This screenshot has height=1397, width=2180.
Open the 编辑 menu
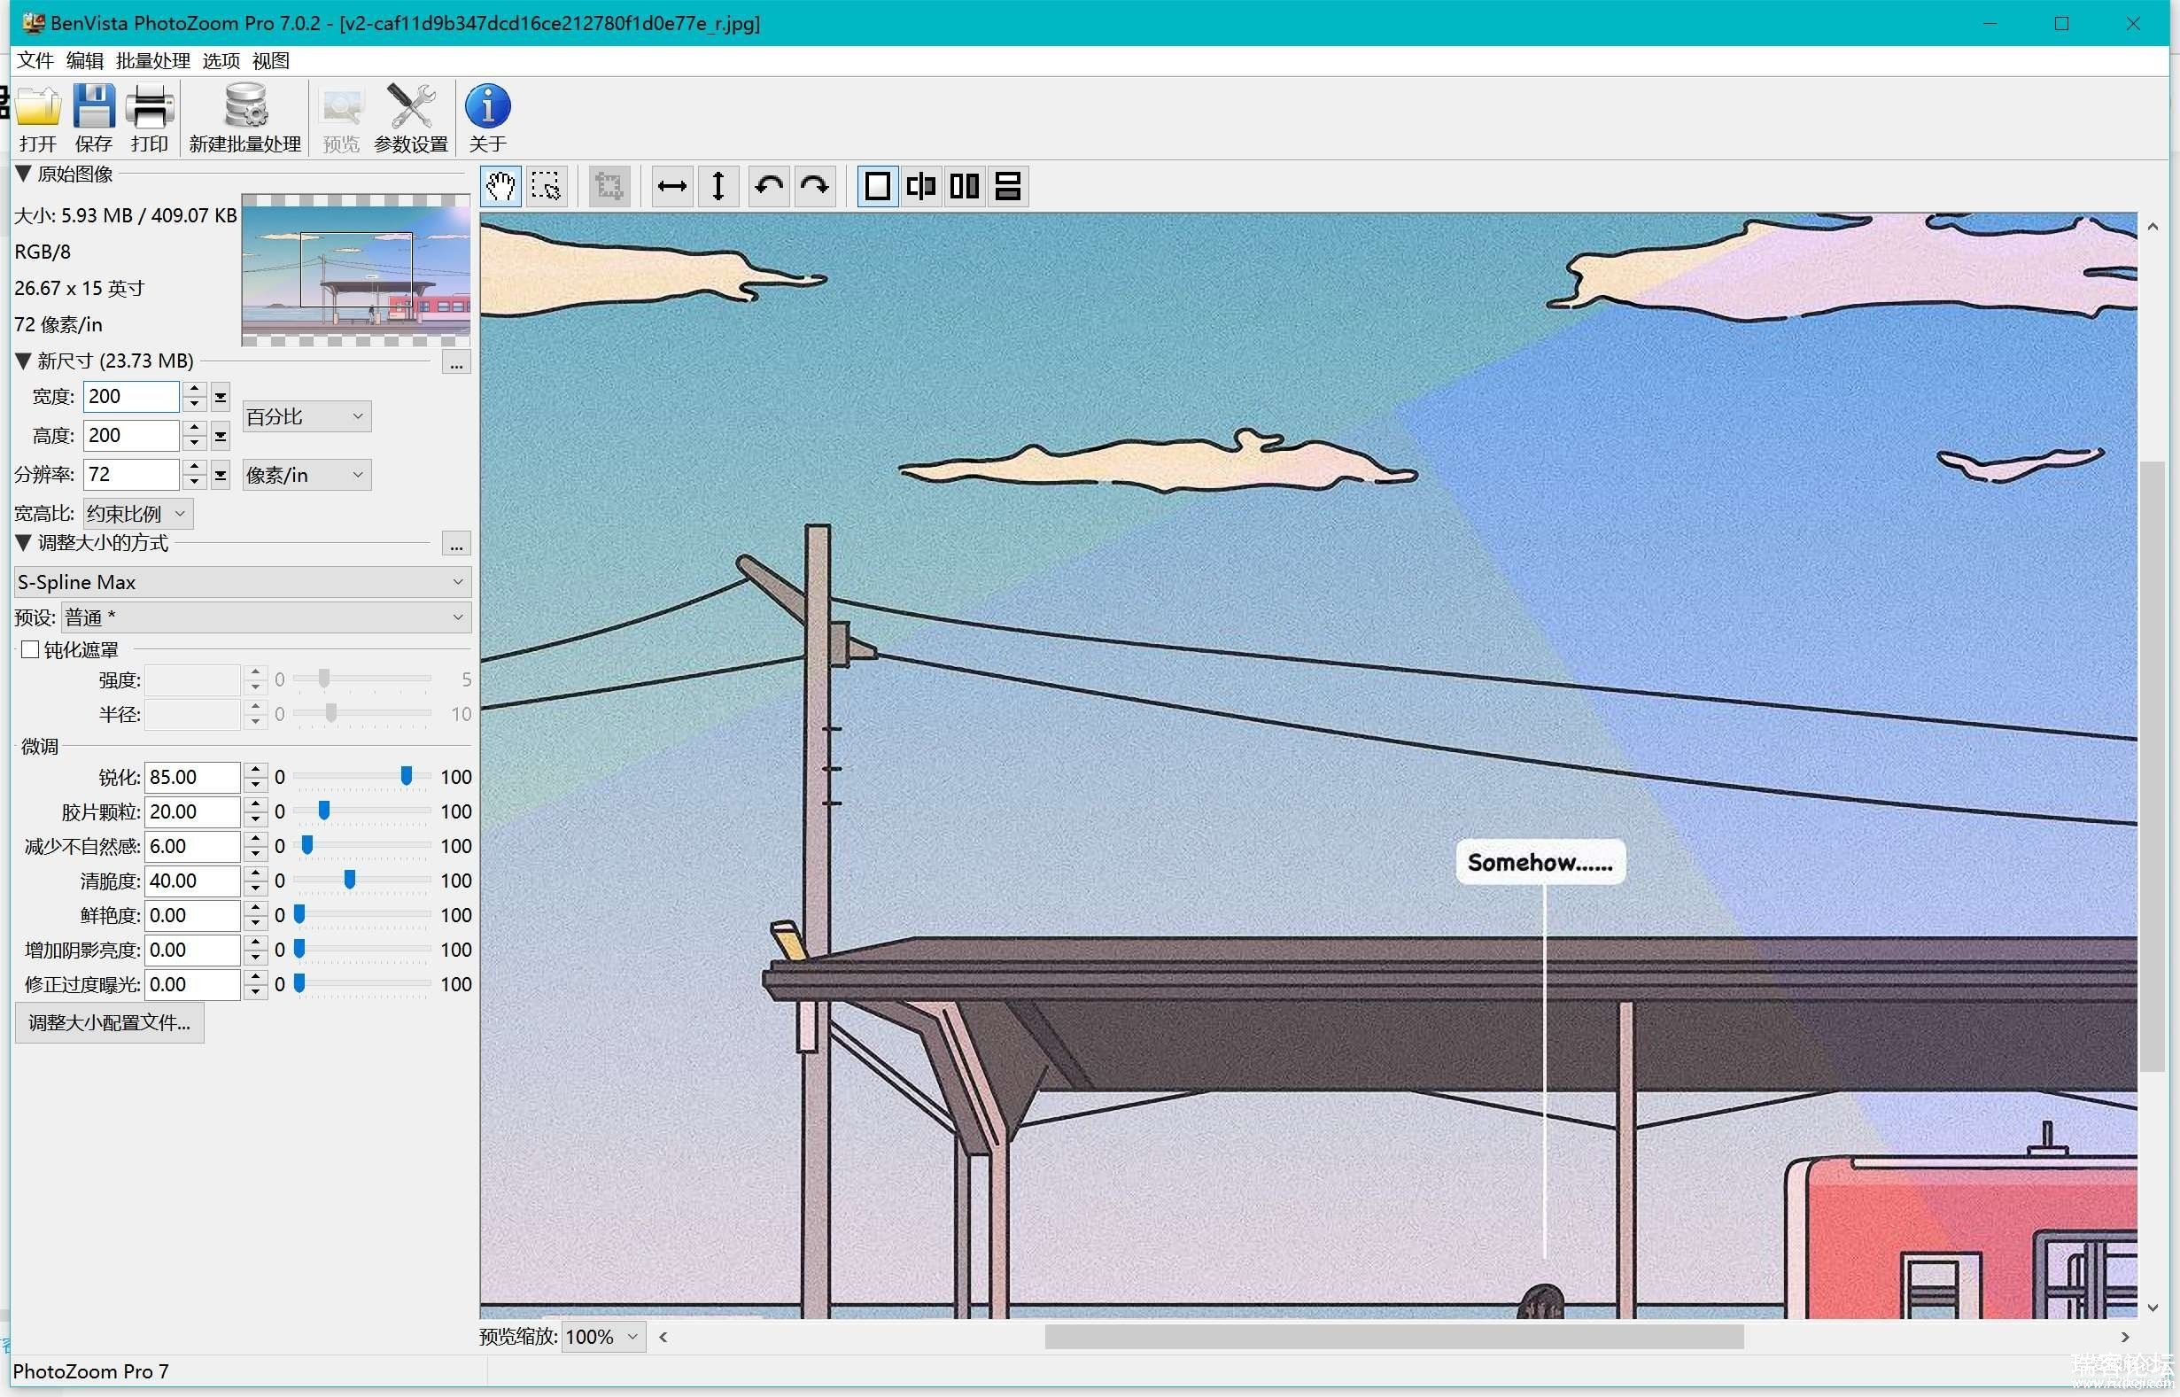(84, 61)
